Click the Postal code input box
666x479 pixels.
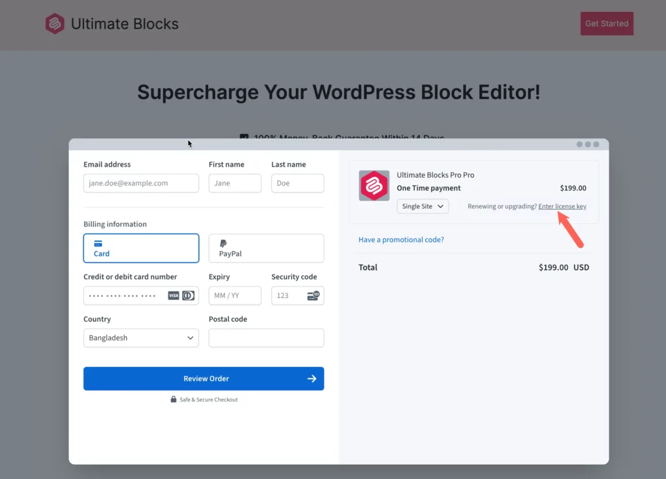tap(266, 338)
